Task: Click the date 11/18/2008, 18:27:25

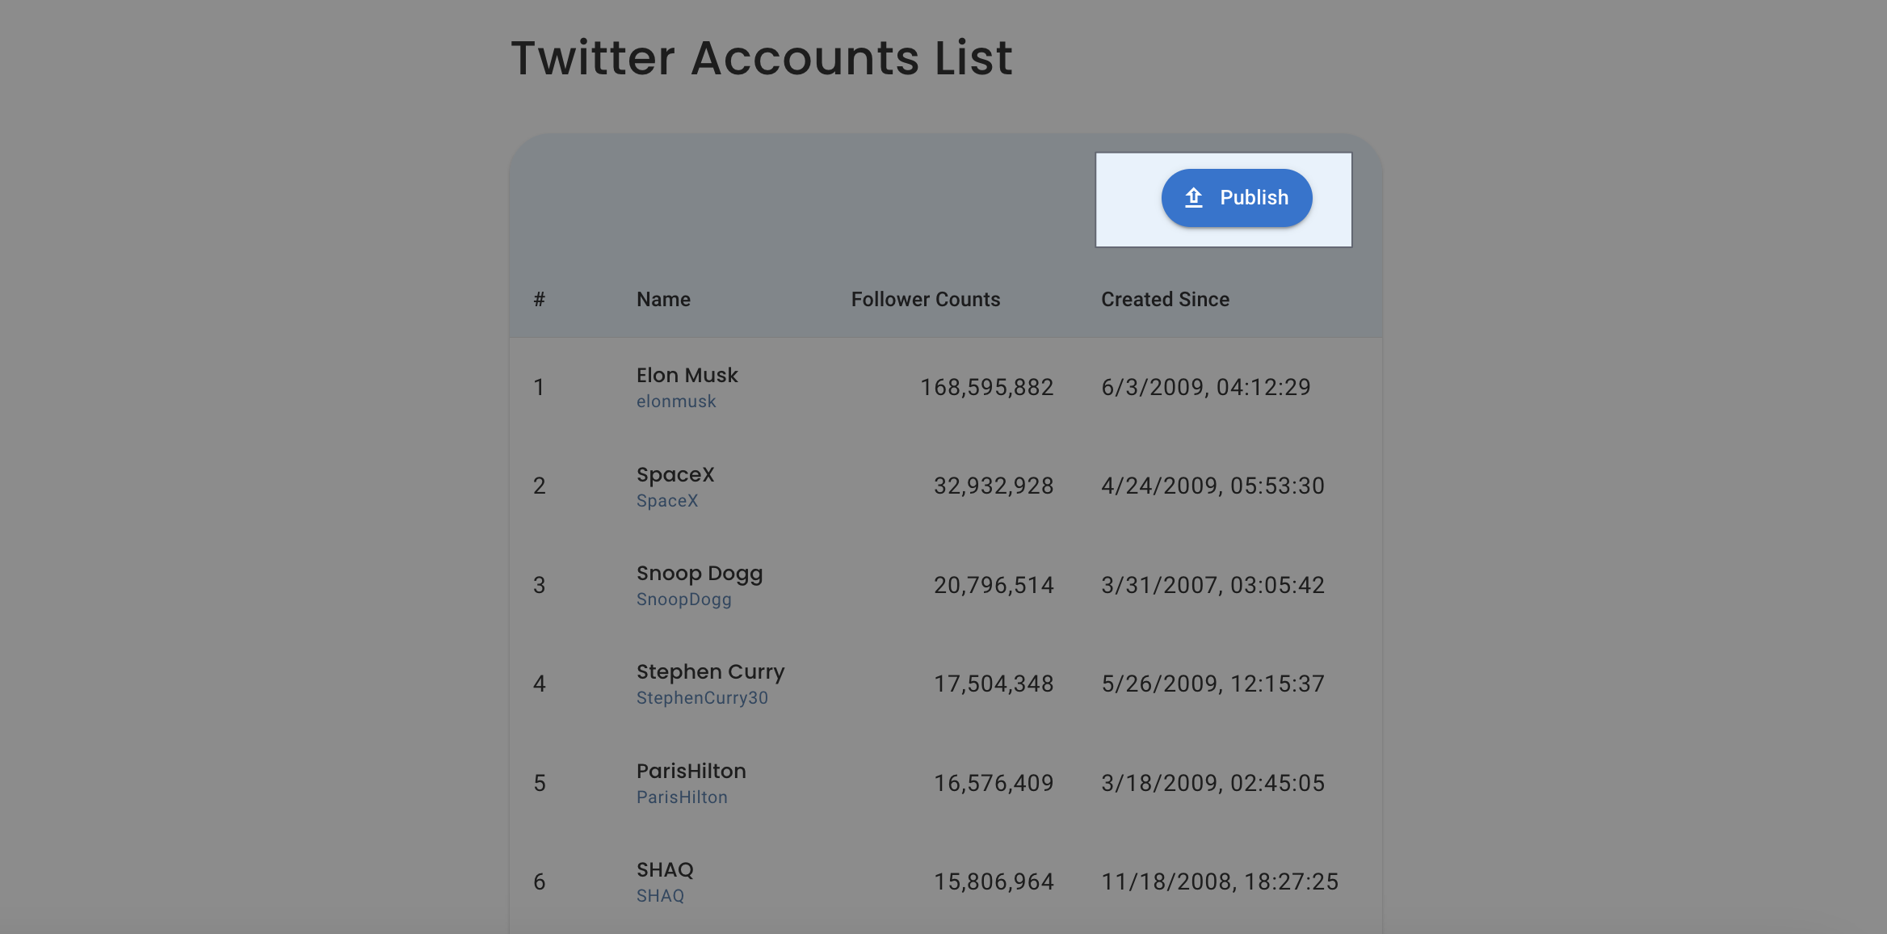Action: 1220,882
